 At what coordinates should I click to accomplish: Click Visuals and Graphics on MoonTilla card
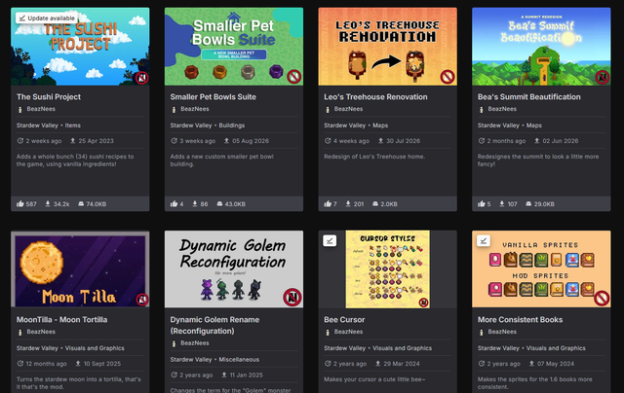pyautogui.click(x=95, y=348)
